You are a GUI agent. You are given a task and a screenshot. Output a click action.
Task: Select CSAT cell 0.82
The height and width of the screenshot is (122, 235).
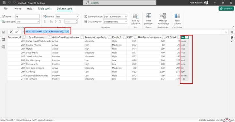pyautogui.click(x=132, y=72)
